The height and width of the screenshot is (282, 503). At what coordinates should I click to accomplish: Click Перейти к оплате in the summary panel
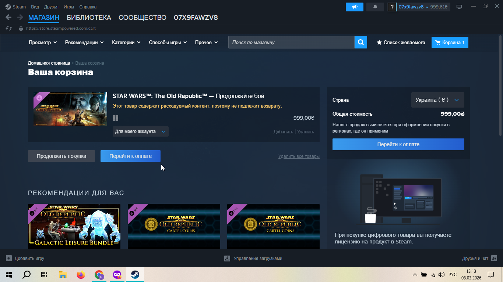(x=398, y=144)
